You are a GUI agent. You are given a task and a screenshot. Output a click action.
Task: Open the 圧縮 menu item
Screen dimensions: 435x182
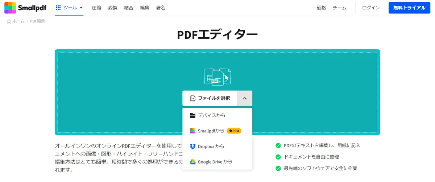click(x=96, y=8)
